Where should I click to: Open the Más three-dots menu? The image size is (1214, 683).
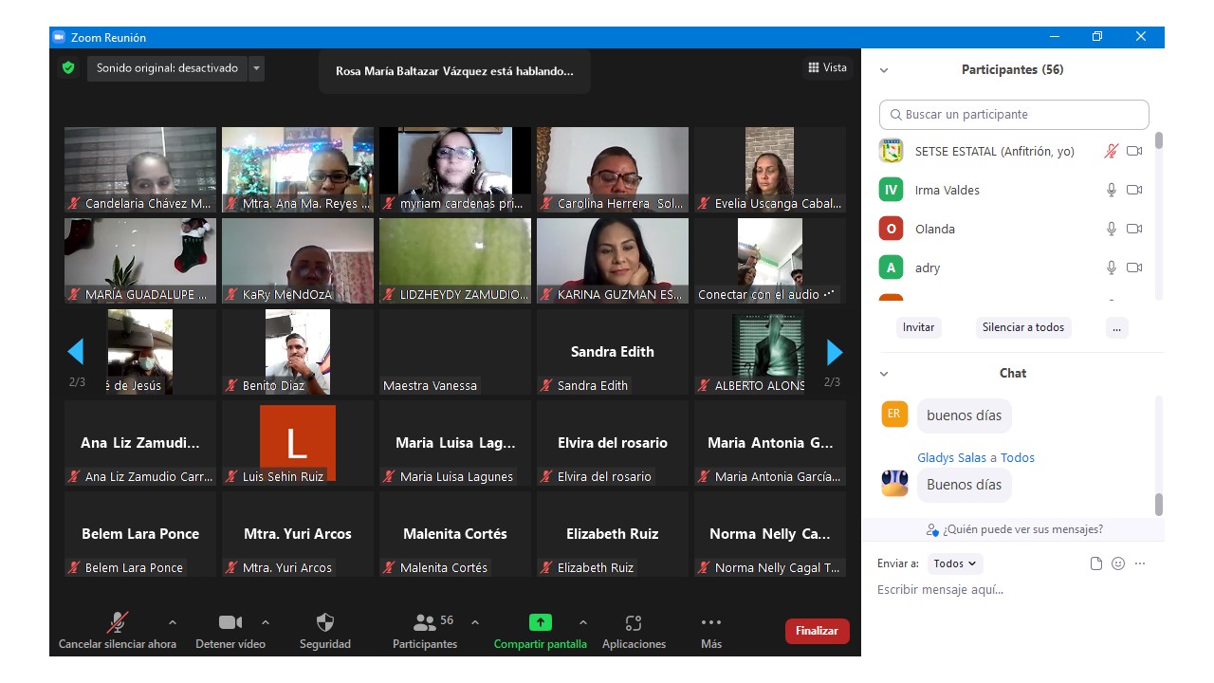coord(710,623)
